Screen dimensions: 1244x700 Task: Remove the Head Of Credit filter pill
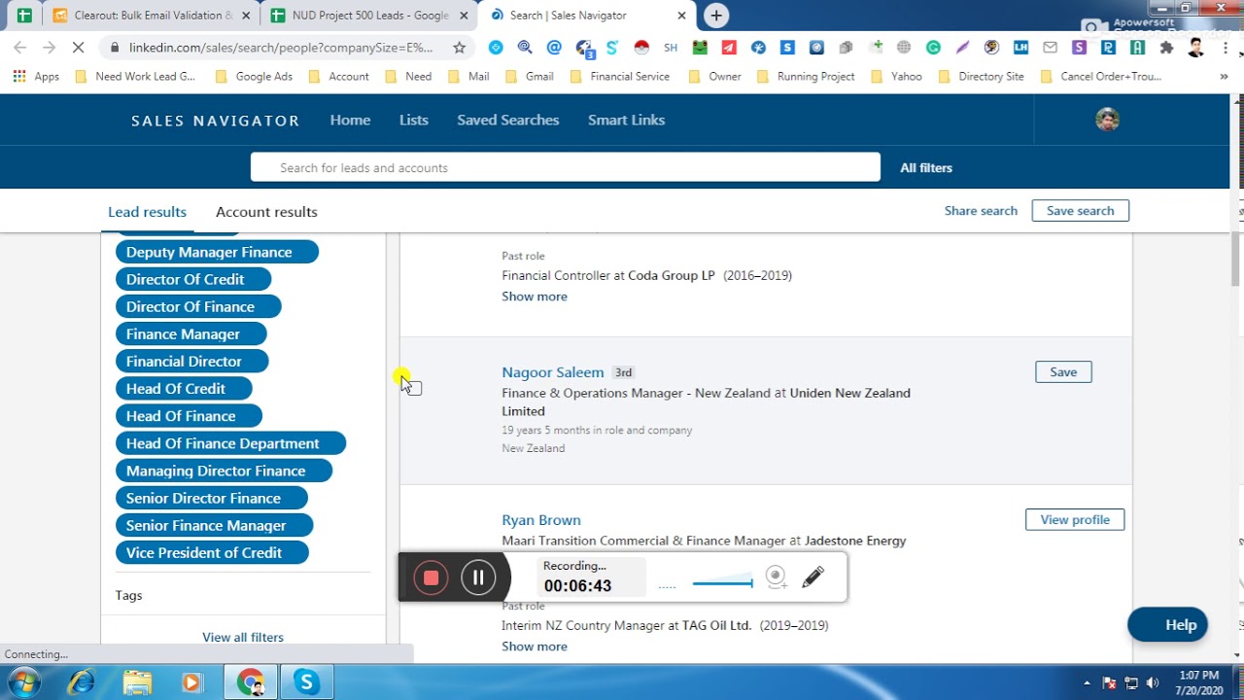pyautogui.click(x=184, y=388)
